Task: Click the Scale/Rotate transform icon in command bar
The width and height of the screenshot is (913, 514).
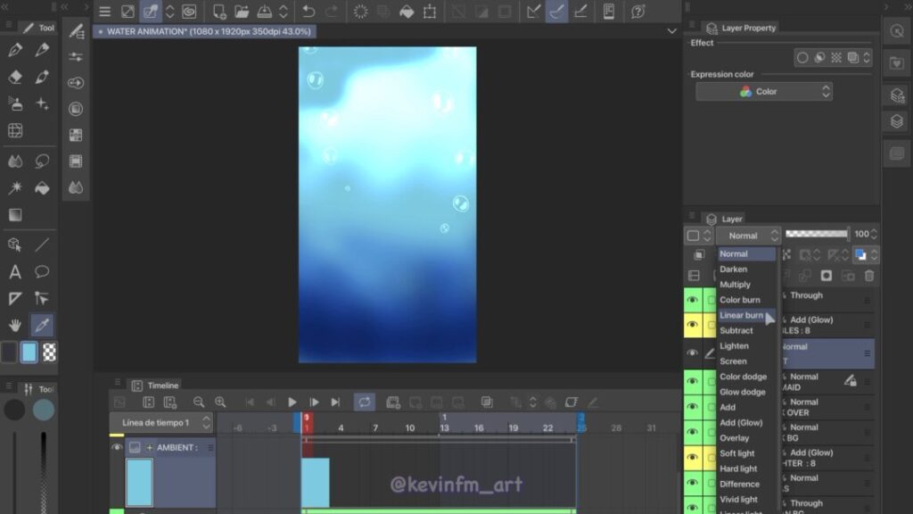Action: point(430,12)
